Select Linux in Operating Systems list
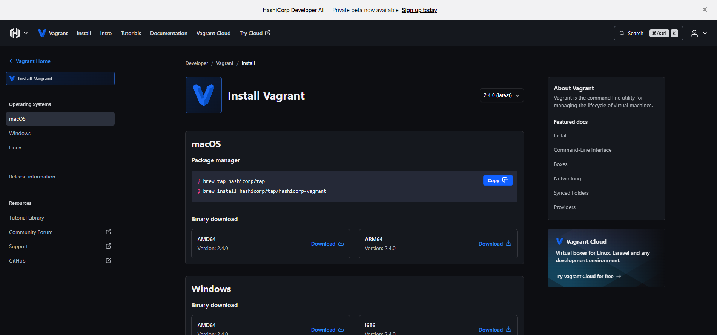 pos(60,148)
